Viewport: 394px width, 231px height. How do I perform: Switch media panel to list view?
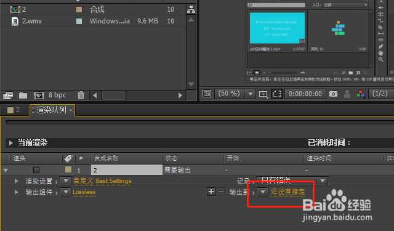pos(249,73)
